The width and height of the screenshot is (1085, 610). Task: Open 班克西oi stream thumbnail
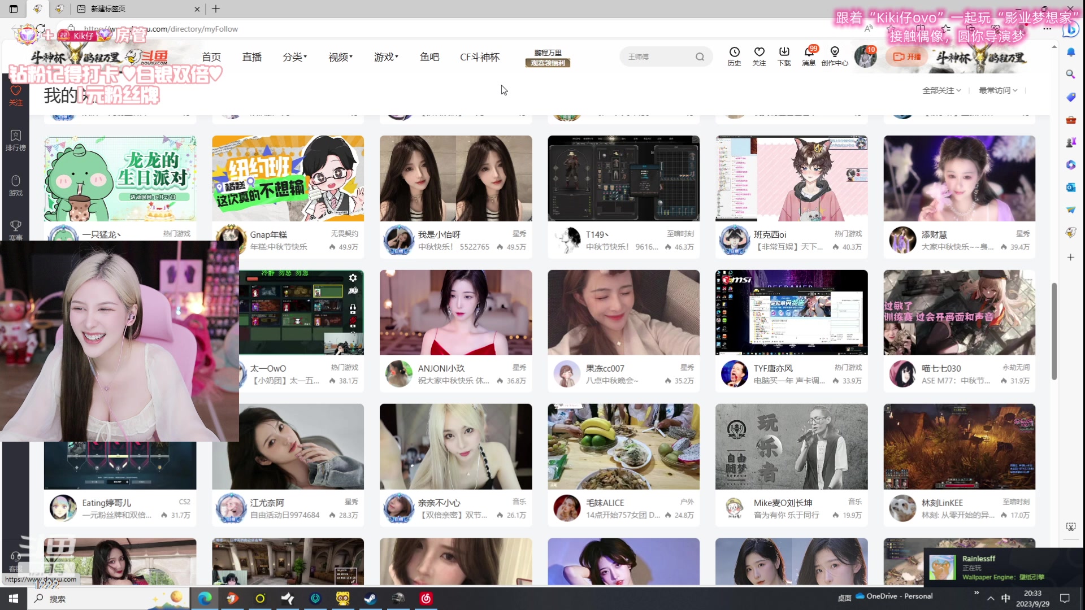tap(791, 178)
